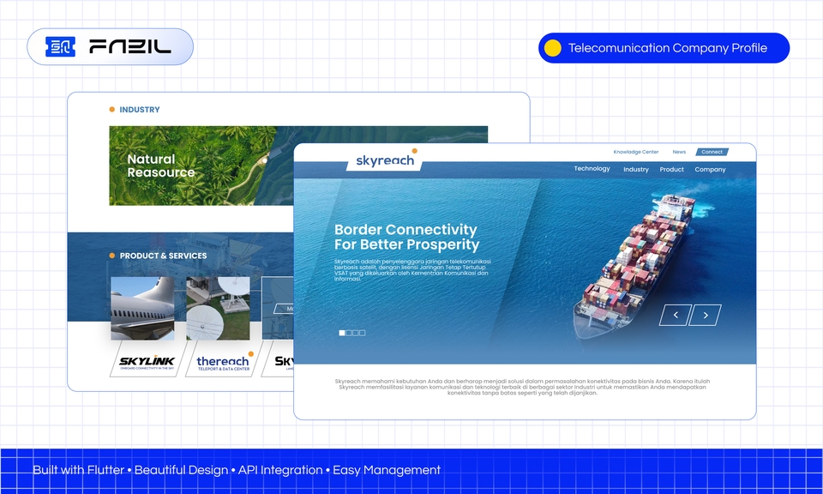Activate the second carousel indicator dot
The image size is (823, 494).
tap(349, 333)
